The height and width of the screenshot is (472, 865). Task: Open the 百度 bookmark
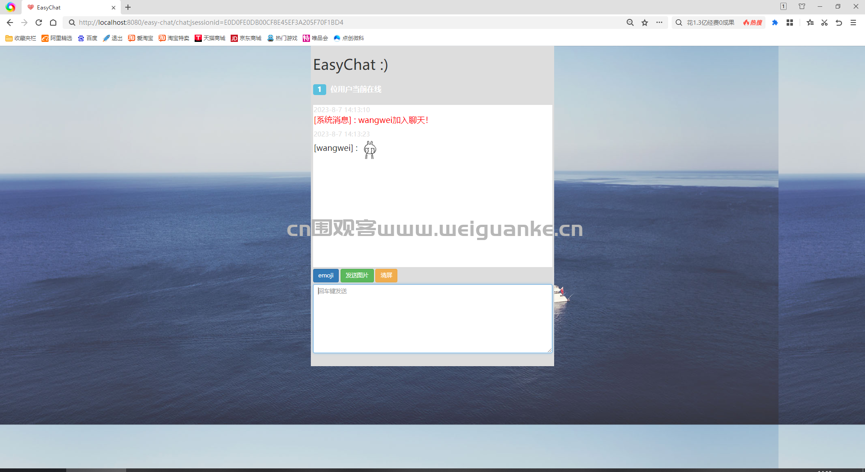coord(87,38)
